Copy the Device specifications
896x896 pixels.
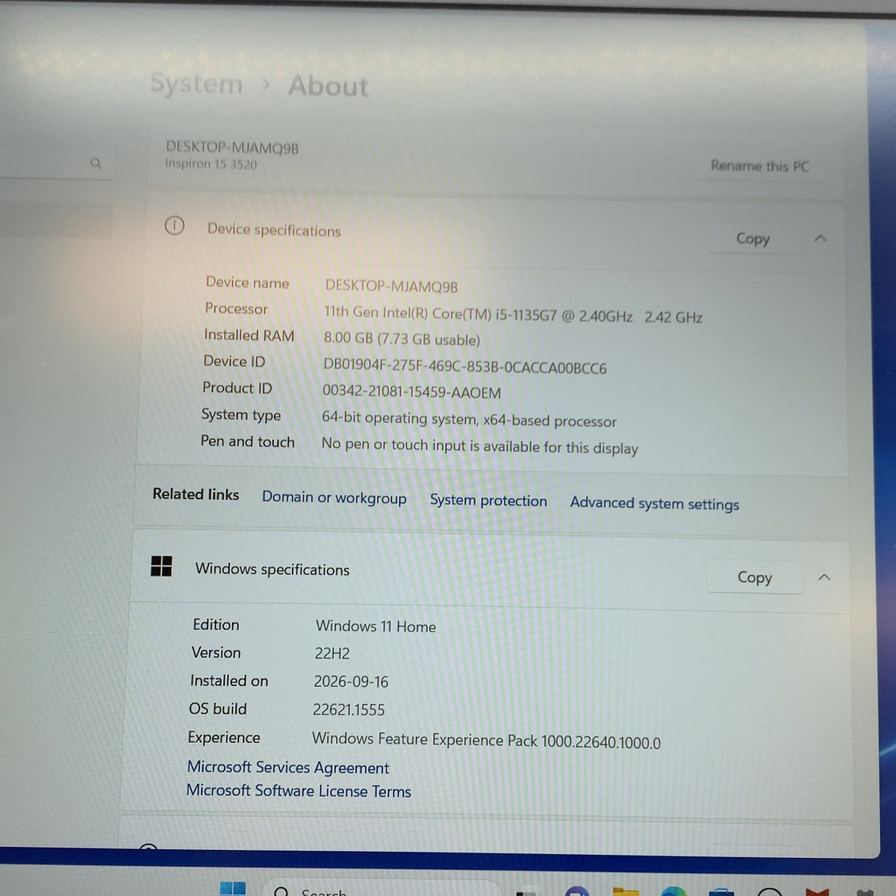[x=753, y=238]
